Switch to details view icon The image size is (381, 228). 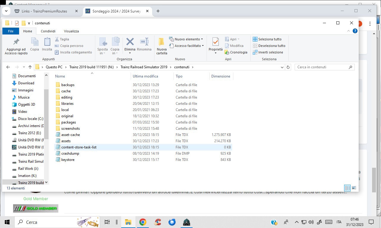(348, 188)
